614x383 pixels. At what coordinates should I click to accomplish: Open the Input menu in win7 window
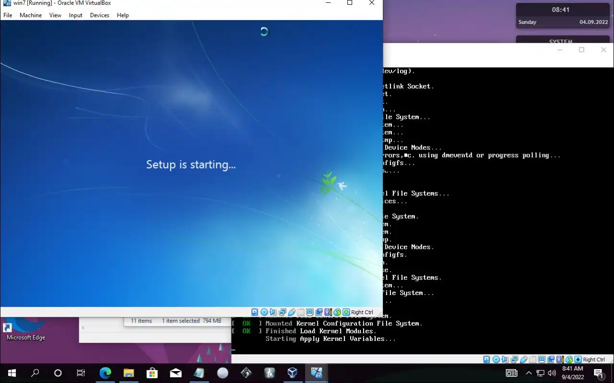[x=76, y=15]
